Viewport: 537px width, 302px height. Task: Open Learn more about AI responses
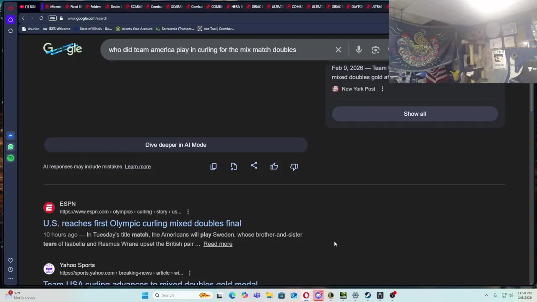click(x=138, y=167)
